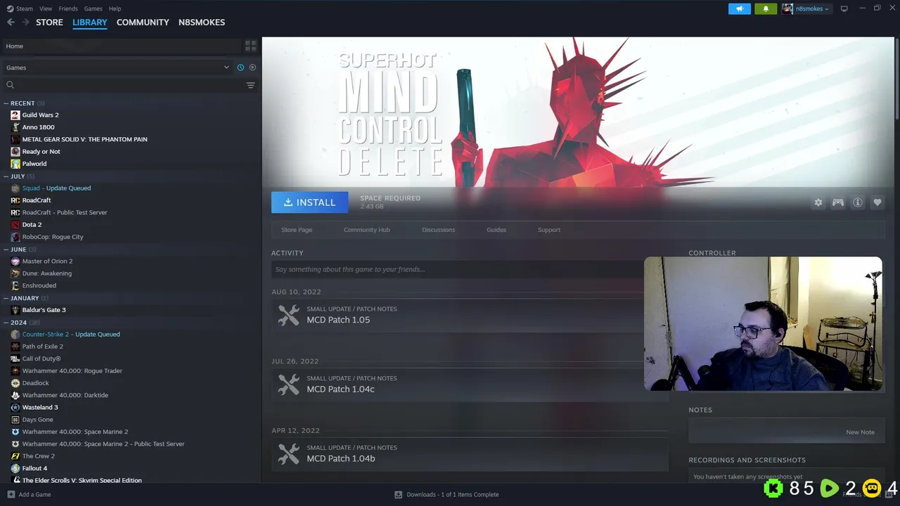
Task: Click MCD Patch 1.04b wrench icon
Action: [x=288, y=454]
